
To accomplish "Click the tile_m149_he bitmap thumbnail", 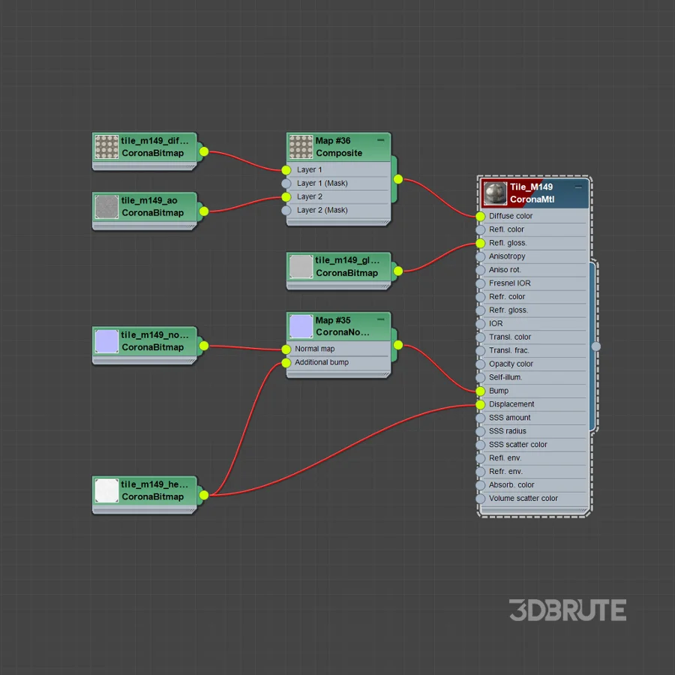I will tap(106, 490).
